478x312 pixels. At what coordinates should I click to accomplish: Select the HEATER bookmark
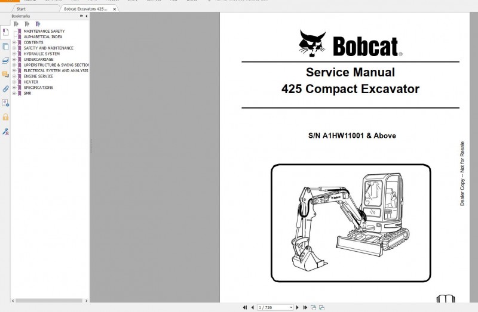[x=31, y=82]
